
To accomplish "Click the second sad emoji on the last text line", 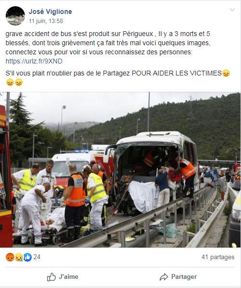I will click(19, 82).
